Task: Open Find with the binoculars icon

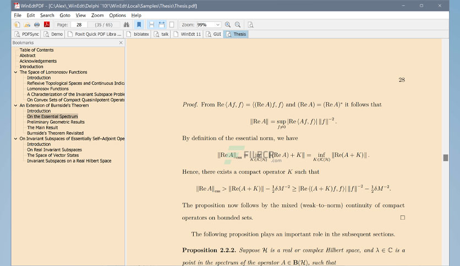Action: tap(127, 25)
